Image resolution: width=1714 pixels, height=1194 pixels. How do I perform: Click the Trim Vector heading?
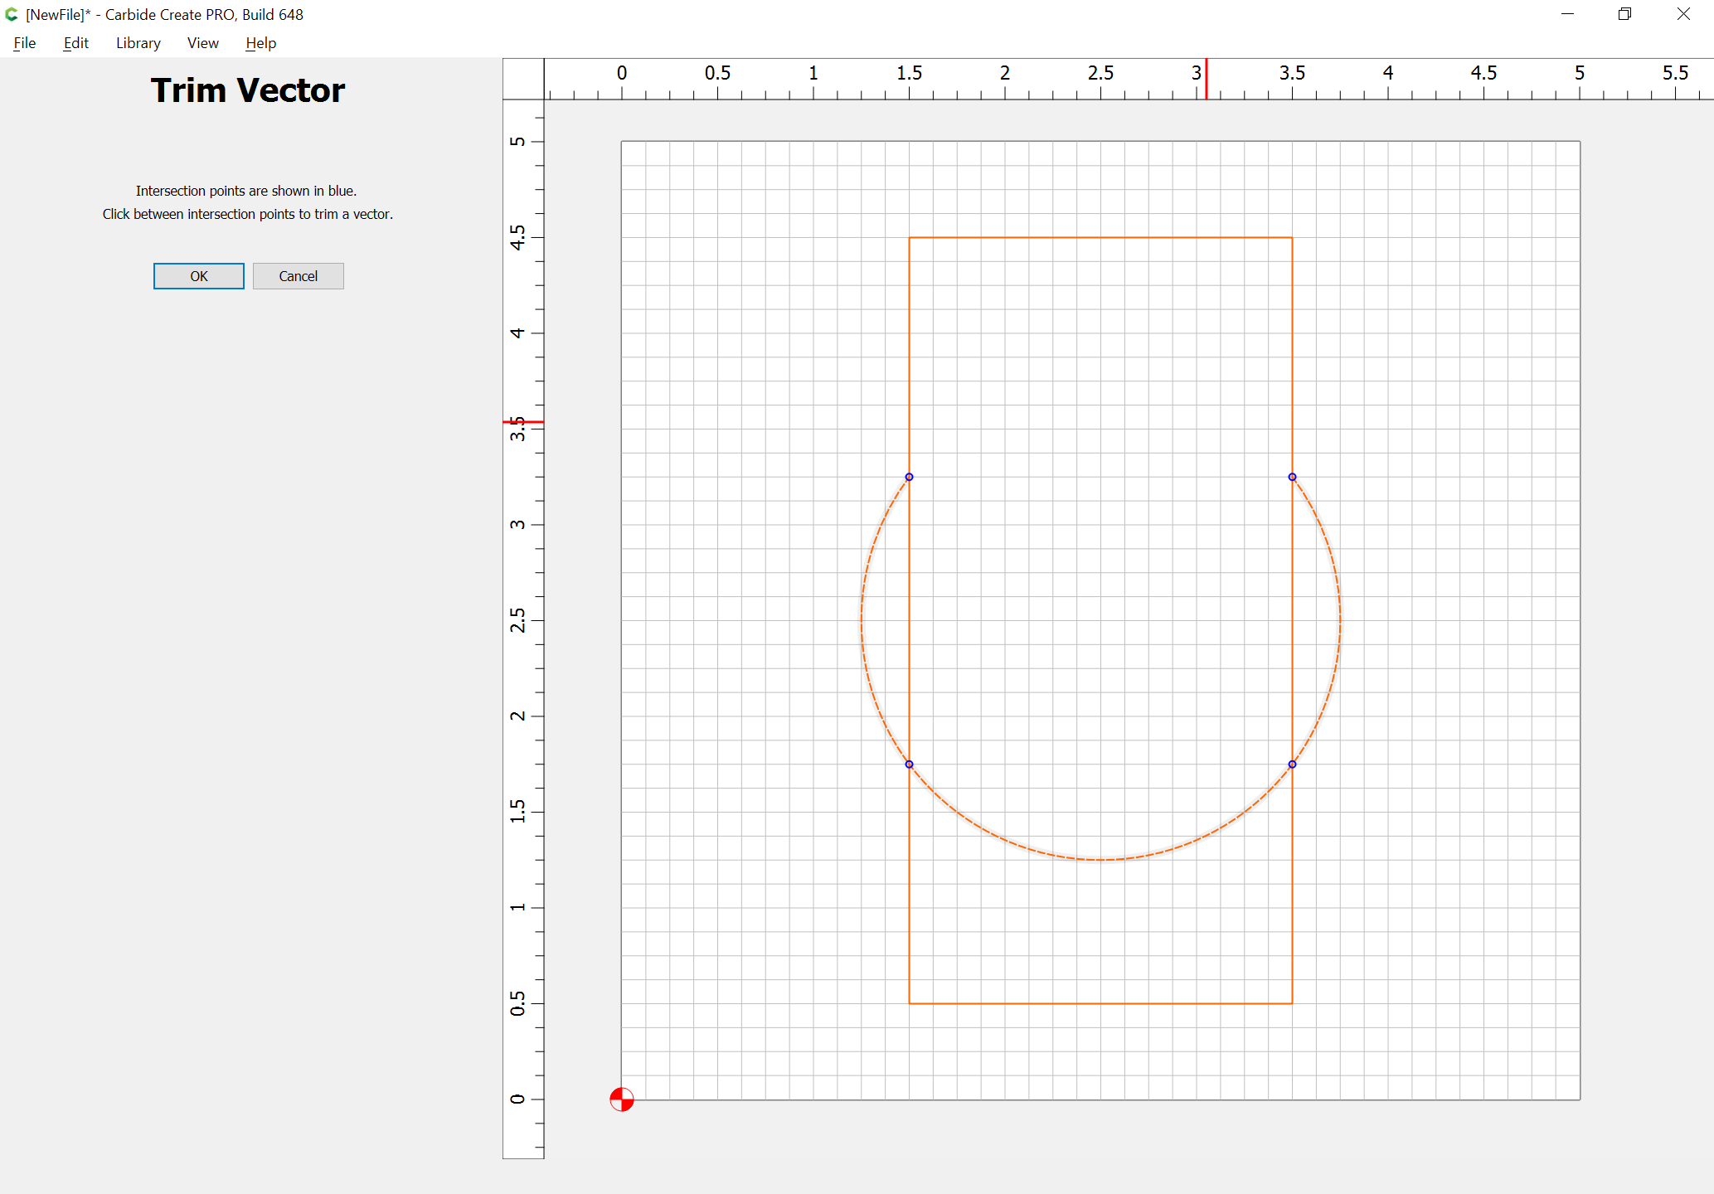[x=247, y=90]
